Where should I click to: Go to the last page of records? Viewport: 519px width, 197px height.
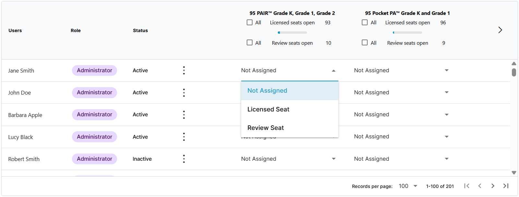[x=506, y=186]
